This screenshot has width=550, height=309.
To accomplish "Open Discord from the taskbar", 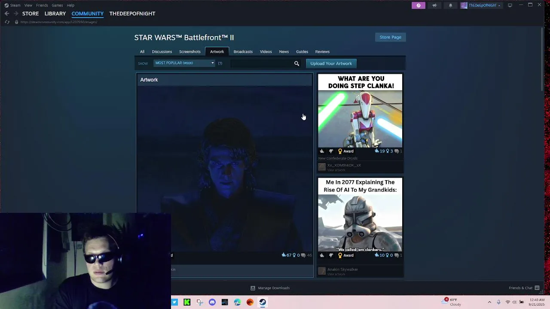I will point(212,302).
